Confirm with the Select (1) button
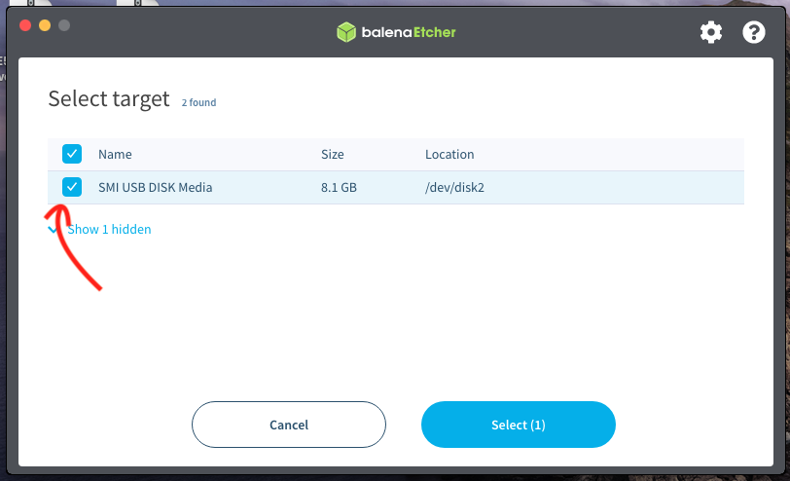790x481 pixels. coord(519,425)
